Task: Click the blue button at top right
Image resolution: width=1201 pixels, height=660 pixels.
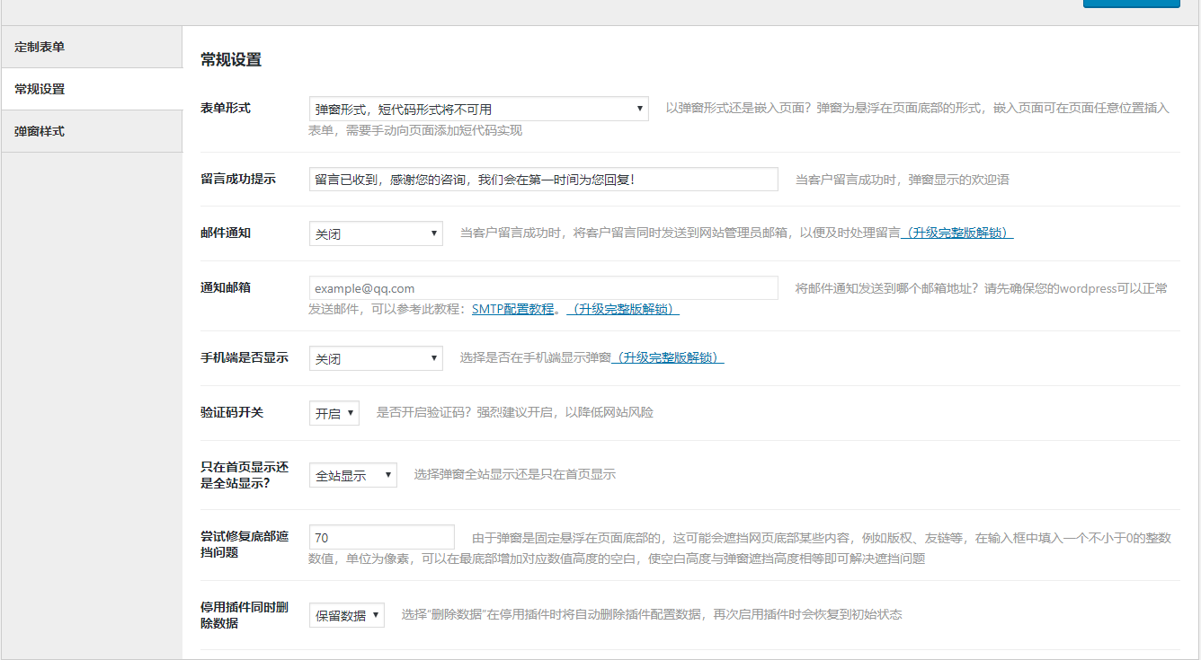Action: [x=1131, y=3]
